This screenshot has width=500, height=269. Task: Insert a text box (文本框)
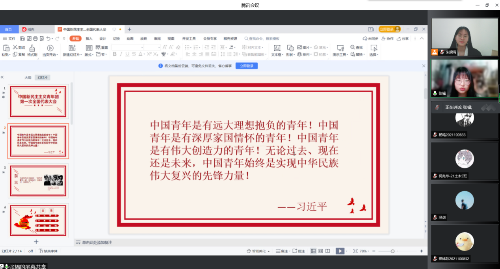click(x=277, y=48)
